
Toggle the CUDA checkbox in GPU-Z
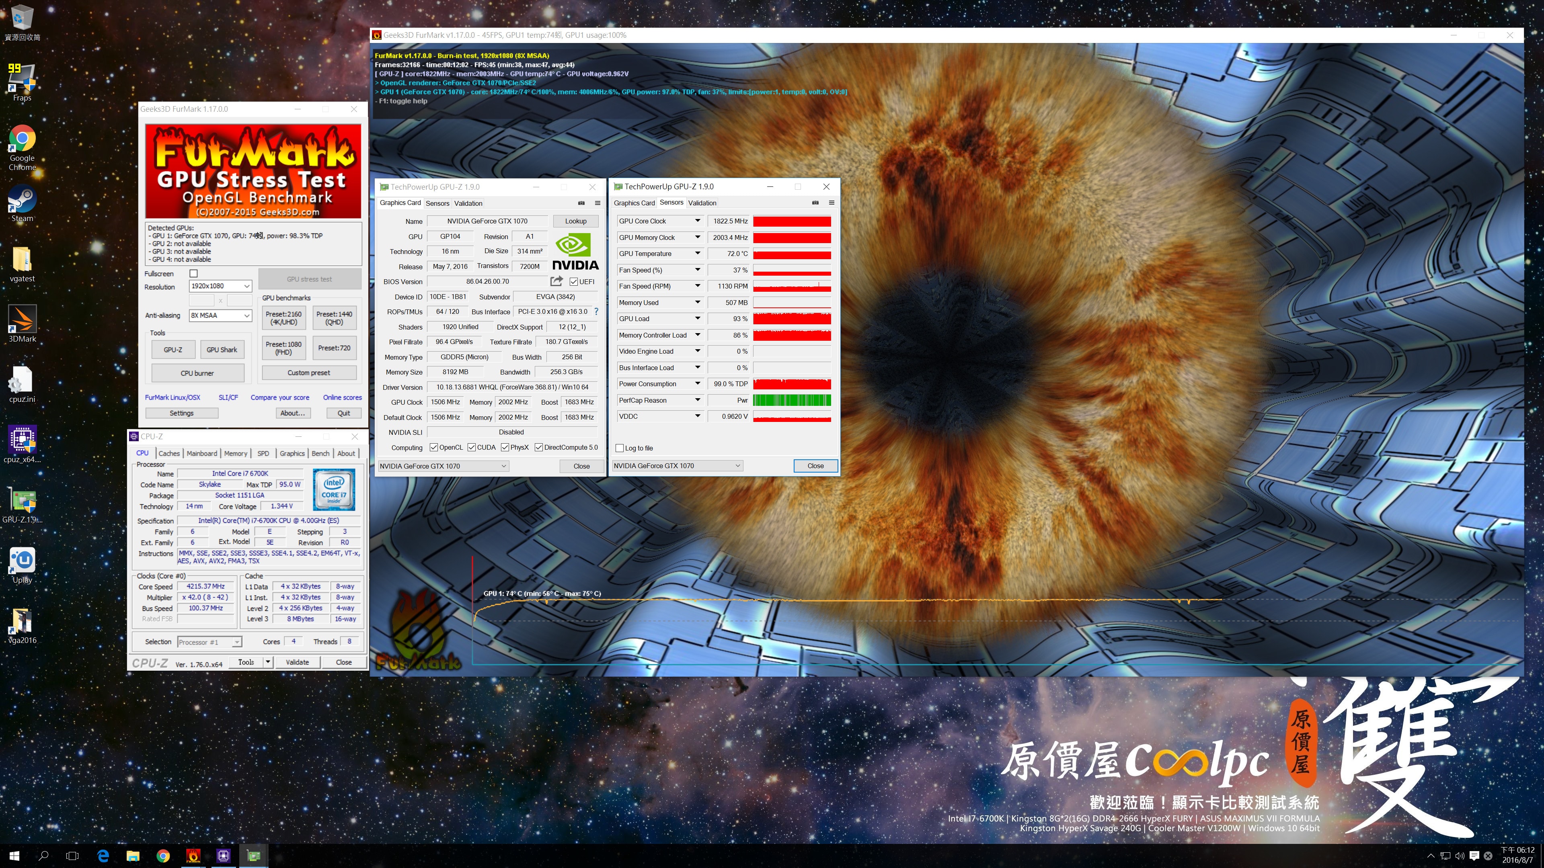pyautogui.click(x=472, y=448)
